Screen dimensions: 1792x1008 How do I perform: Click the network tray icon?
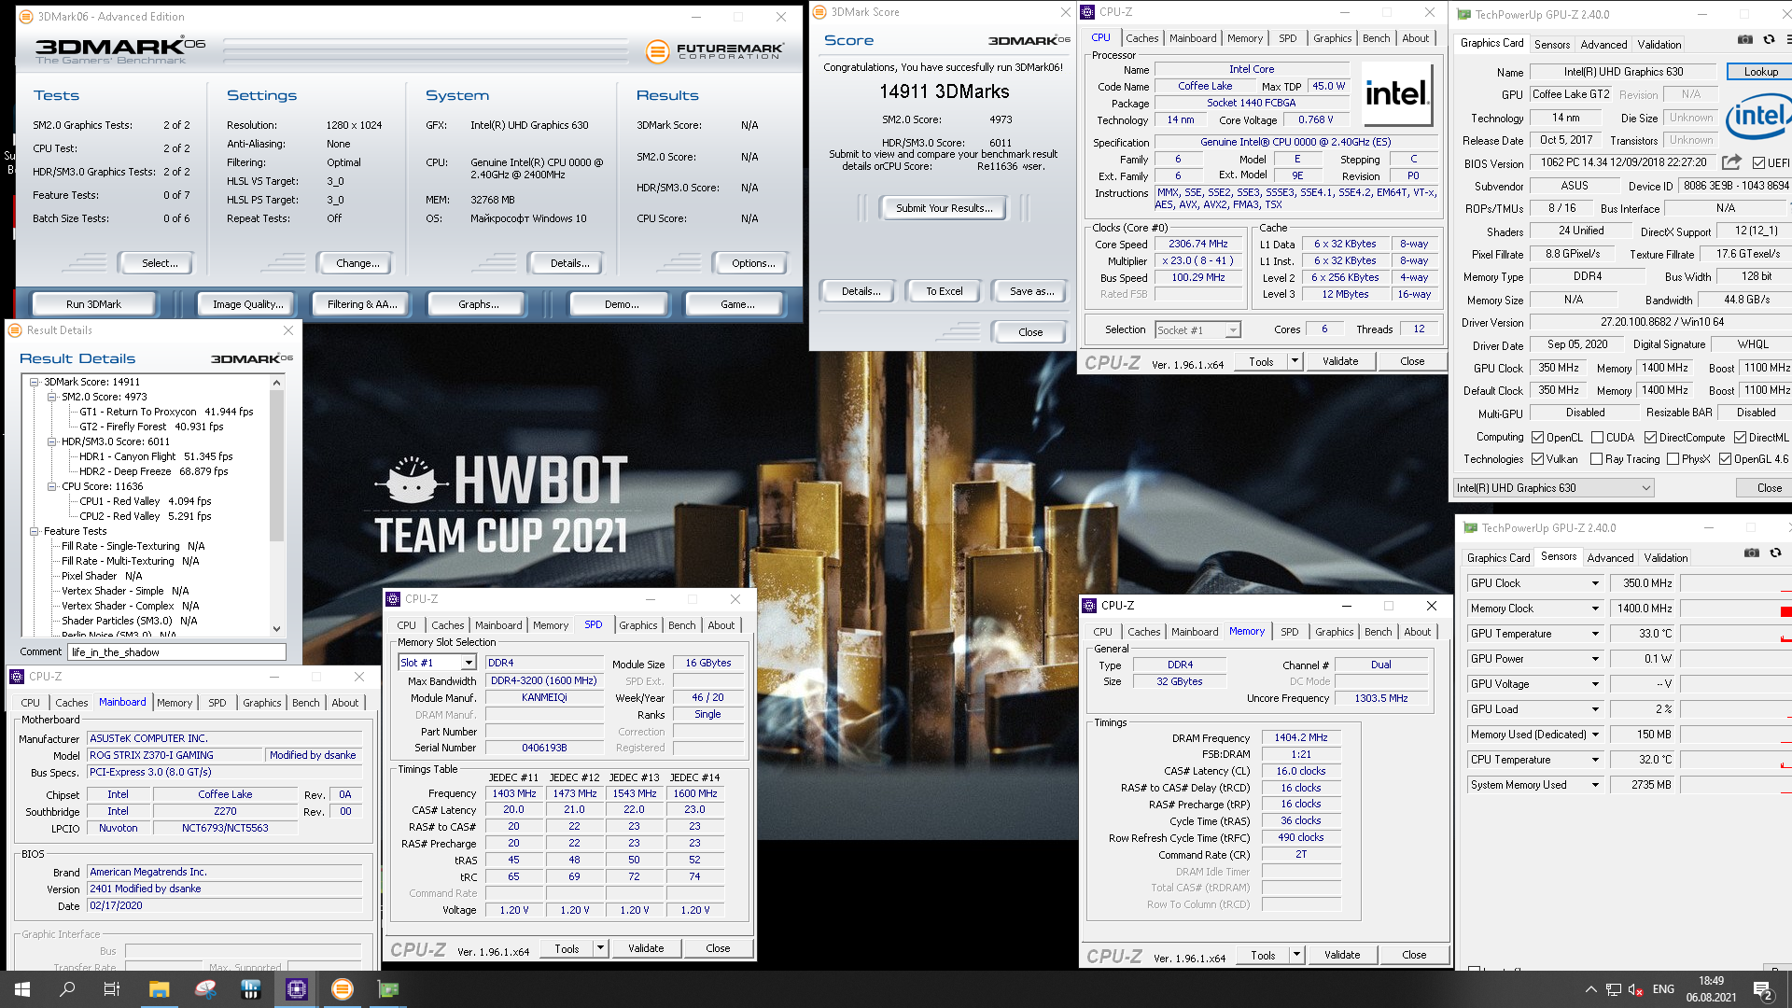click(1614, 989)
